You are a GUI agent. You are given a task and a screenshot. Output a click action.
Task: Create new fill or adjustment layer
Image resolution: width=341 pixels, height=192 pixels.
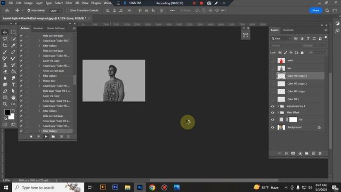click(300, 154)
